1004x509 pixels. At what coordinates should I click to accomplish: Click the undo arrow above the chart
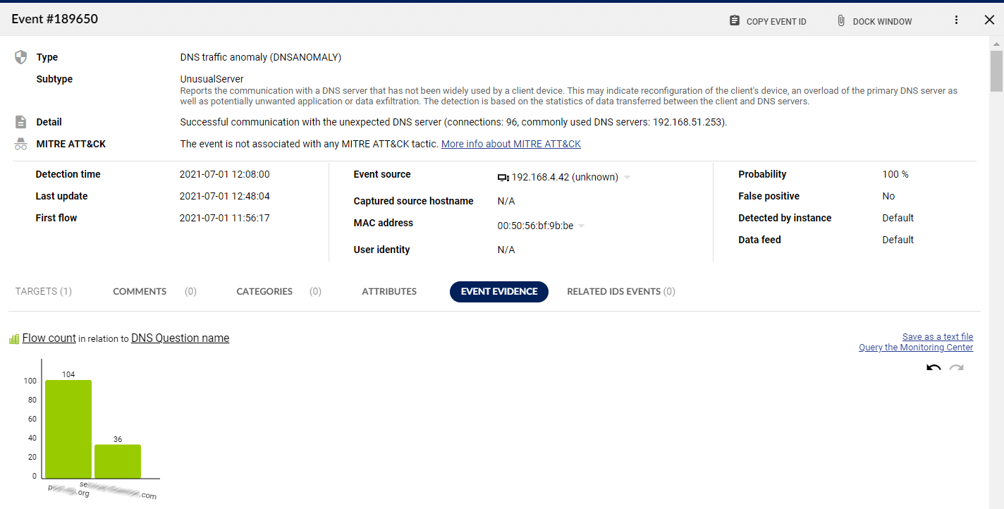tap(933, 368)
